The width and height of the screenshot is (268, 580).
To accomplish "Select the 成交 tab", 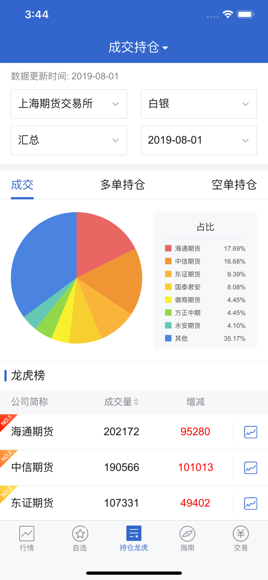I will coord(22,185).
